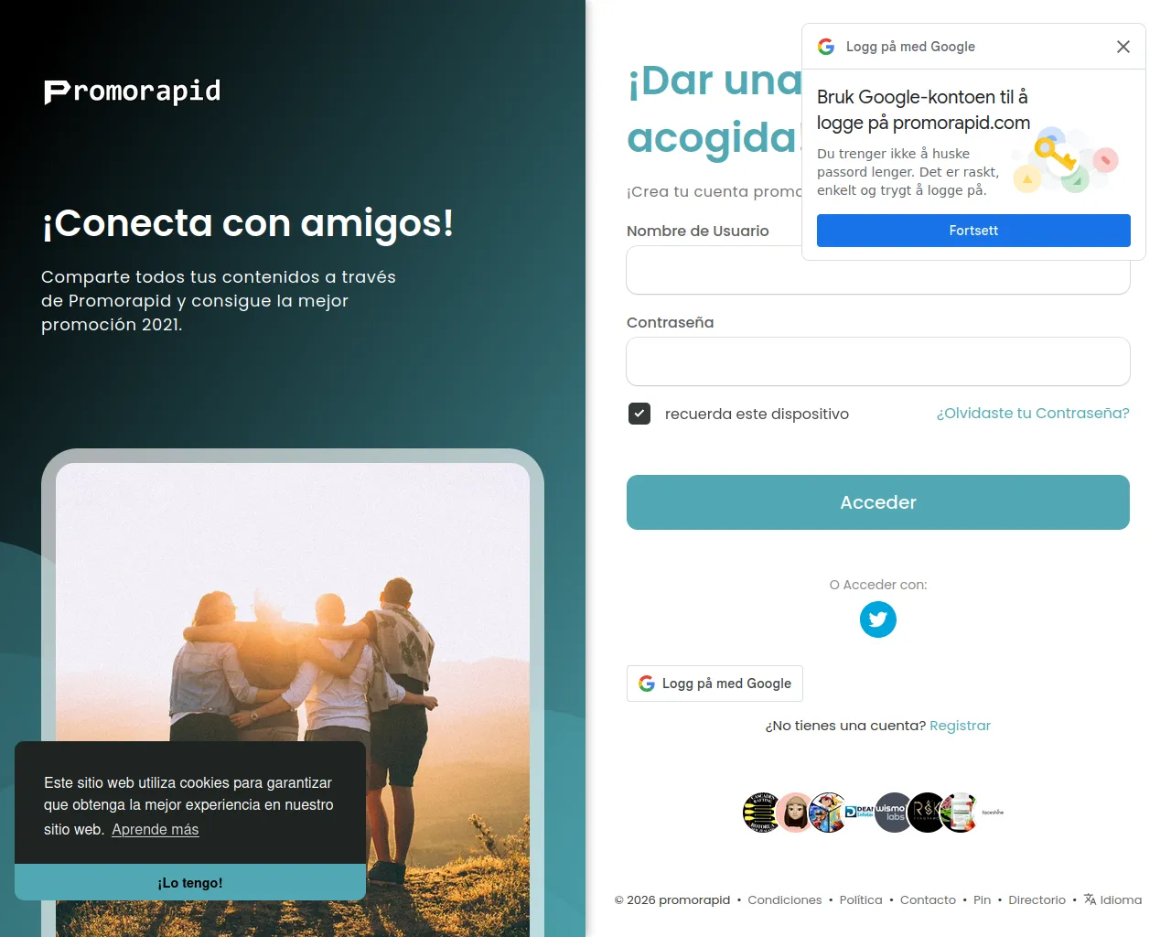Click the Aprende más cookie link
1171x937 pixels.
(155, 830)
